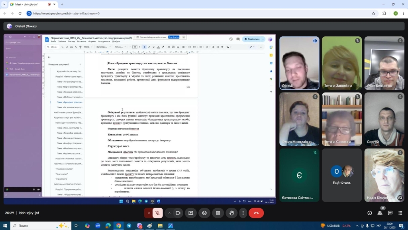Viewport: 408px width, 230px height.
Task: Show the participants people panel
Action: coord(380,213)
